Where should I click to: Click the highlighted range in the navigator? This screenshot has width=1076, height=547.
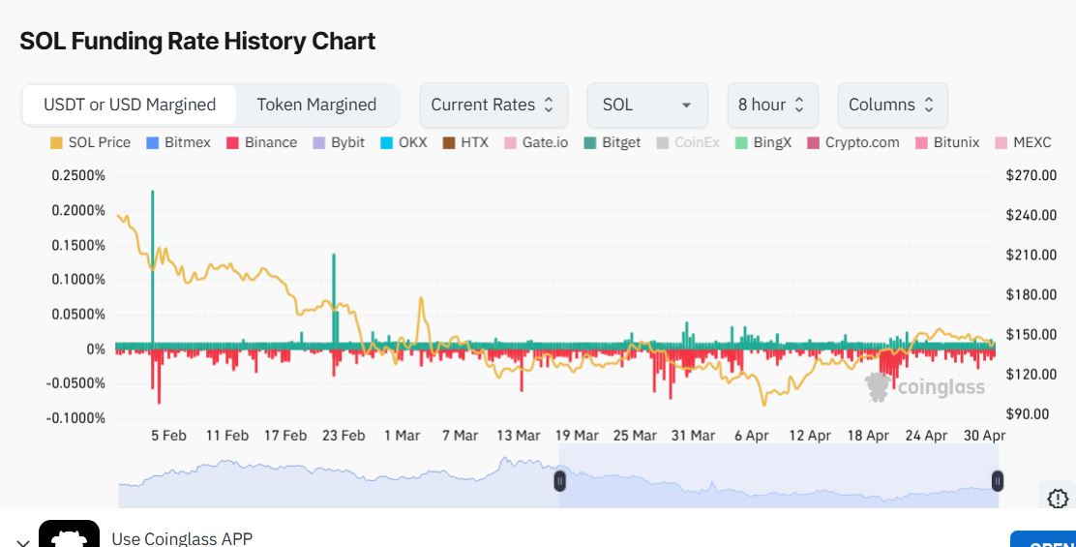[779, 475]
